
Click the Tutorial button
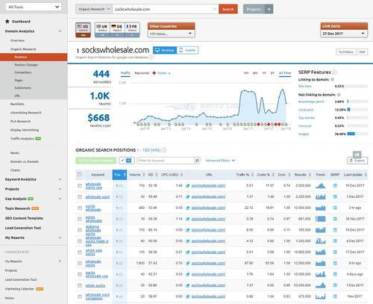click(x=346, y=52)
